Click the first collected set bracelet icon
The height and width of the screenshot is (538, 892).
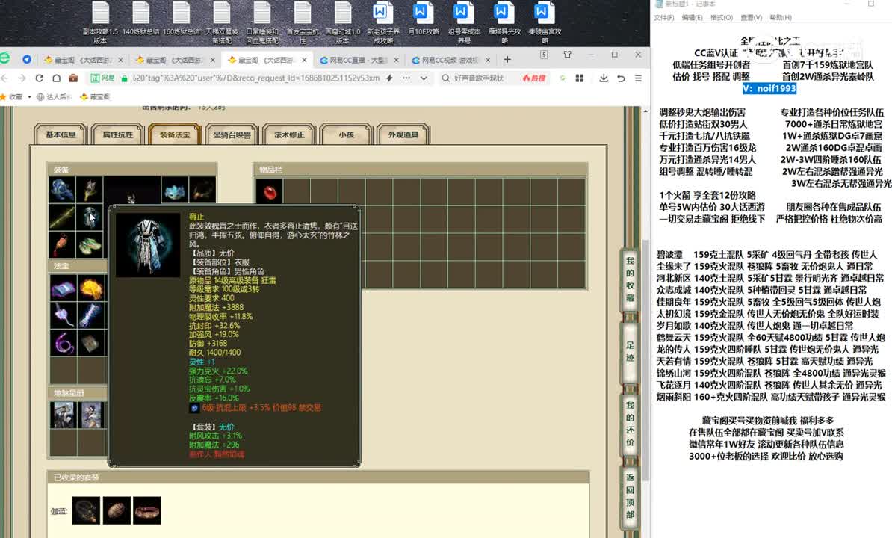(x=86, y=510)
